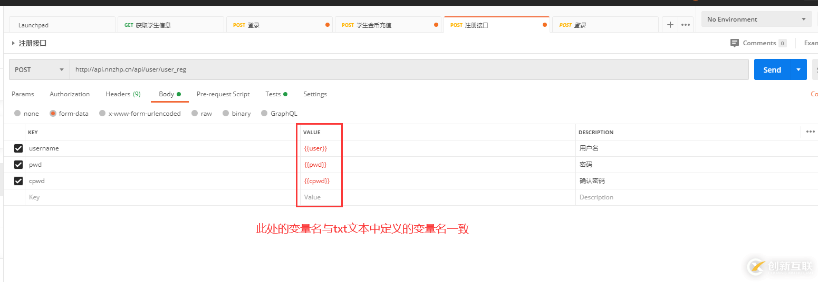
Task: Expand the 注册接口 request name
Action: pos(13,43)
